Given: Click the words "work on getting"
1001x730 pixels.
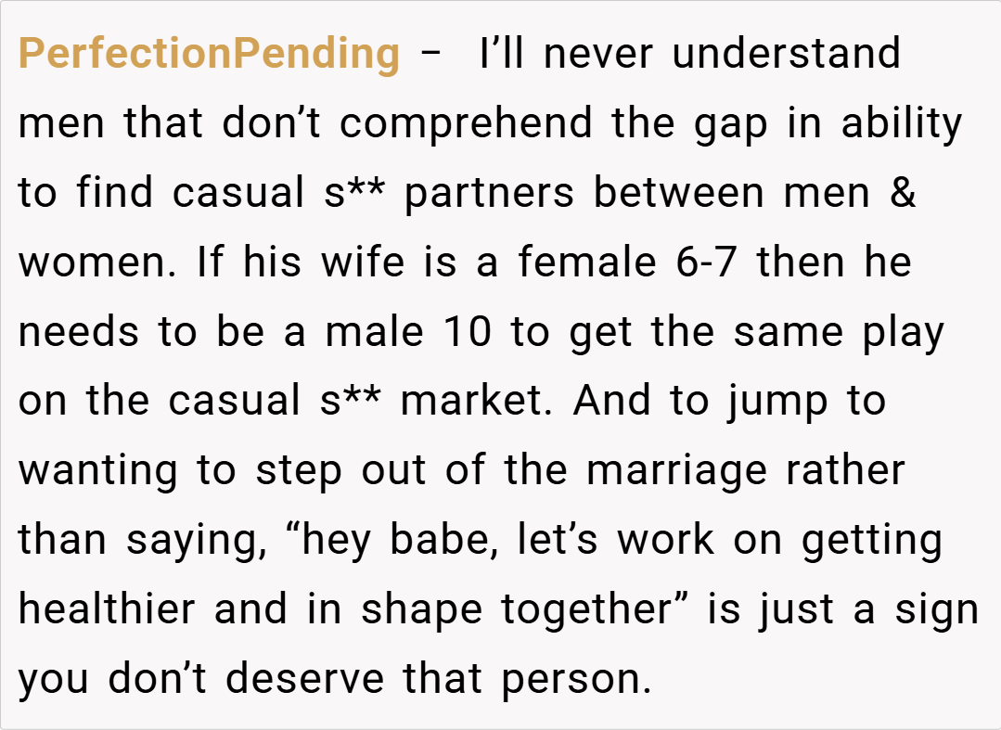Looking at the screenshot, I should point(780,541).
